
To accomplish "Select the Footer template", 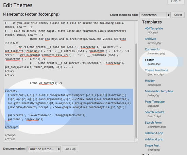I will click(x=150, y=60).
